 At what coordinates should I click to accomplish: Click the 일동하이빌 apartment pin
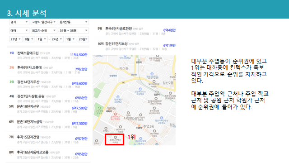pos(156,99)
